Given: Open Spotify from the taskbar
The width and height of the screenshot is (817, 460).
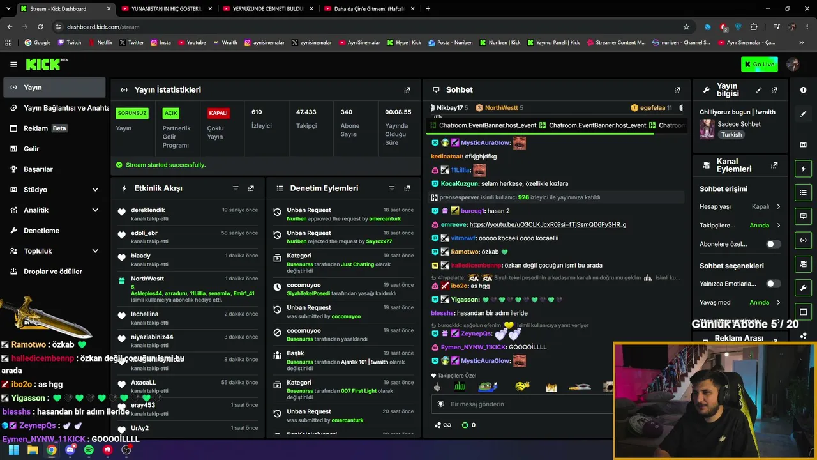Looking at the screenshot, I should tap(89, 450).
